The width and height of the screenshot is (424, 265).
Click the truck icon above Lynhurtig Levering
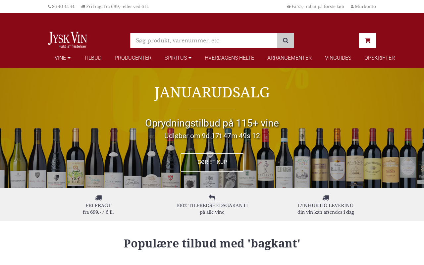coord(326,198)
